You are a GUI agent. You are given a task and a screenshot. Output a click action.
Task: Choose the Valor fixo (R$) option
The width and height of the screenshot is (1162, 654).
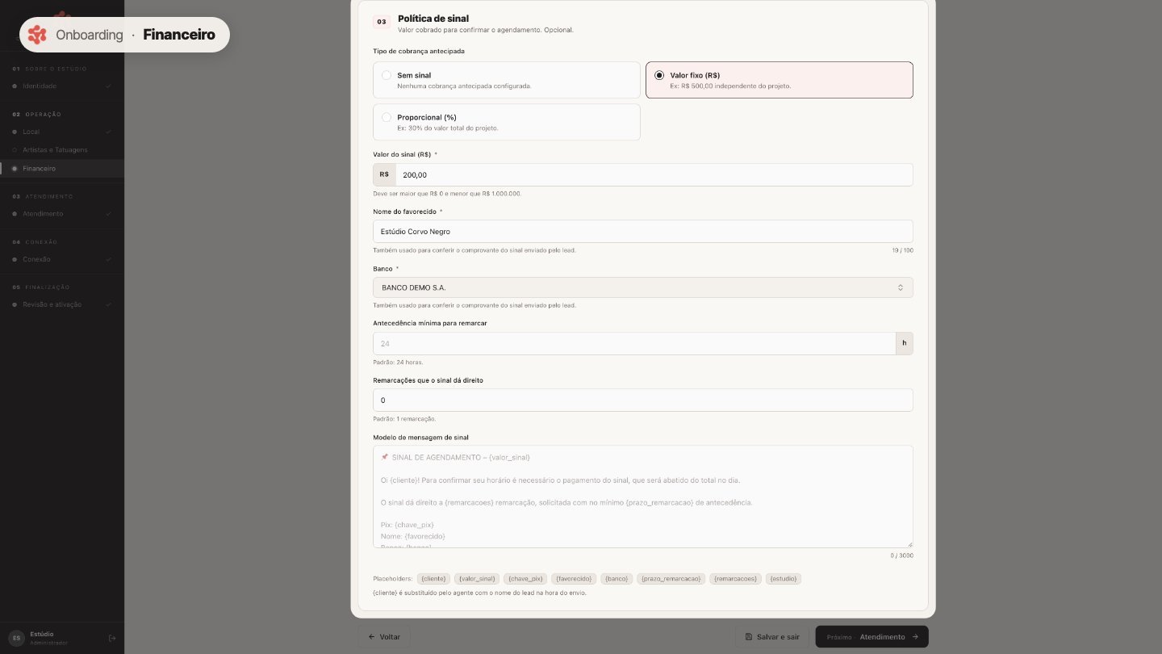[x=780, y=80]
